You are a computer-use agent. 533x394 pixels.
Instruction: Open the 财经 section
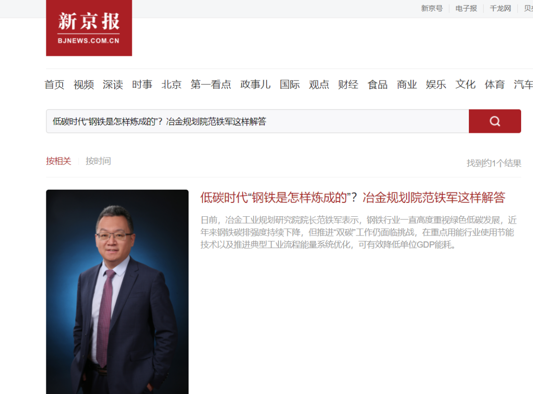348,84
